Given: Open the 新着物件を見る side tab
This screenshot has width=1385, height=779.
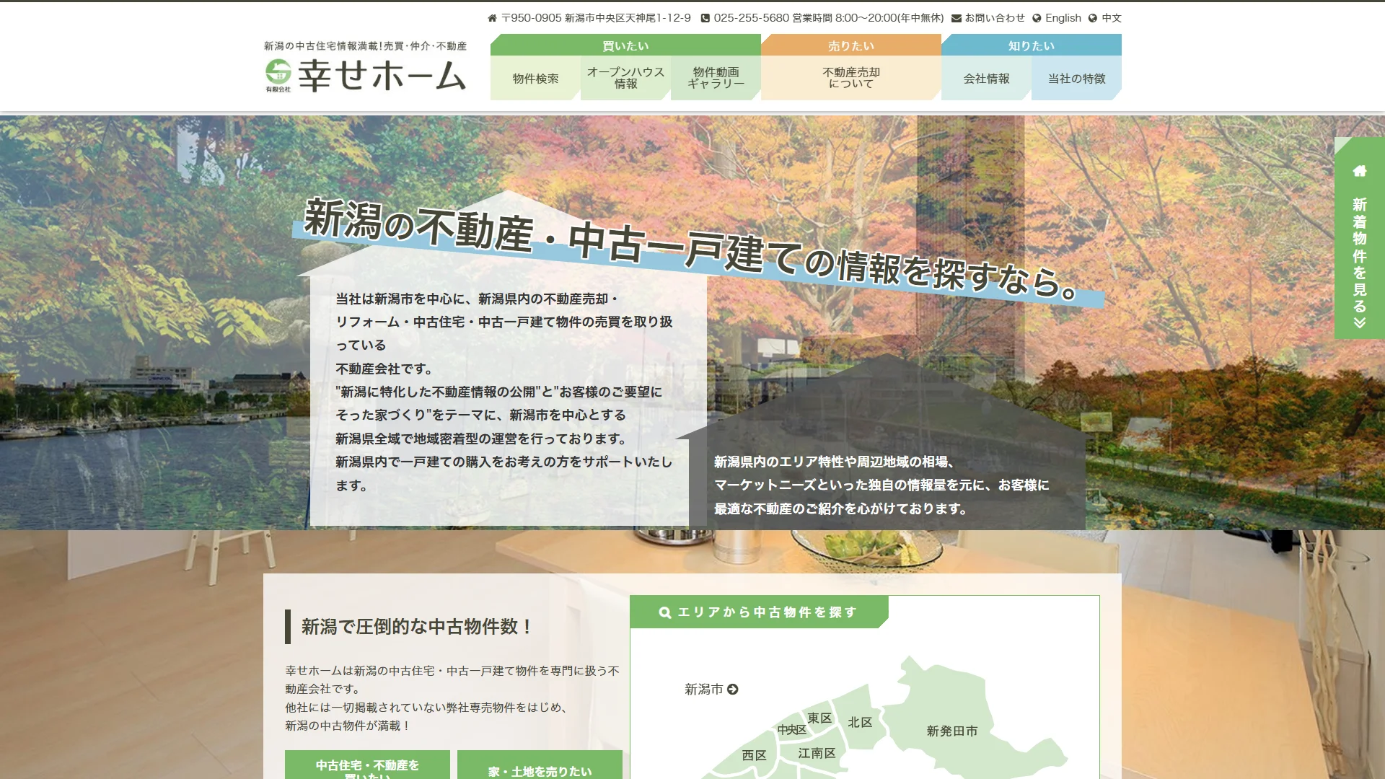Looking at the screenshot, I should (1360, 238).
